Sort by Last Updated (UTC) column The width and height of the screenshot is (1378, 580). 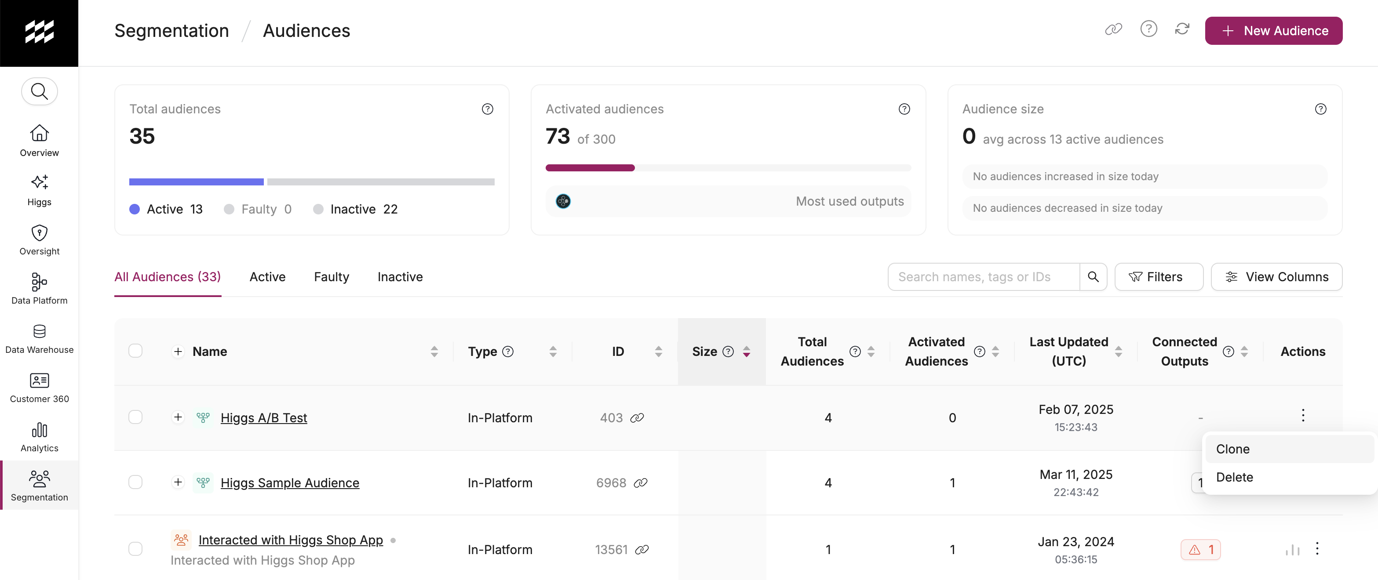1118,352
